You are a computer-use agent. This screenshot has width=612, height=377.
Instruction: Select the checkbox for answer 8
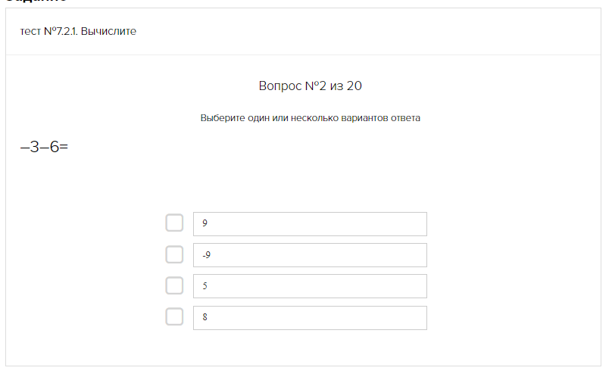click(x=174, y=316)
